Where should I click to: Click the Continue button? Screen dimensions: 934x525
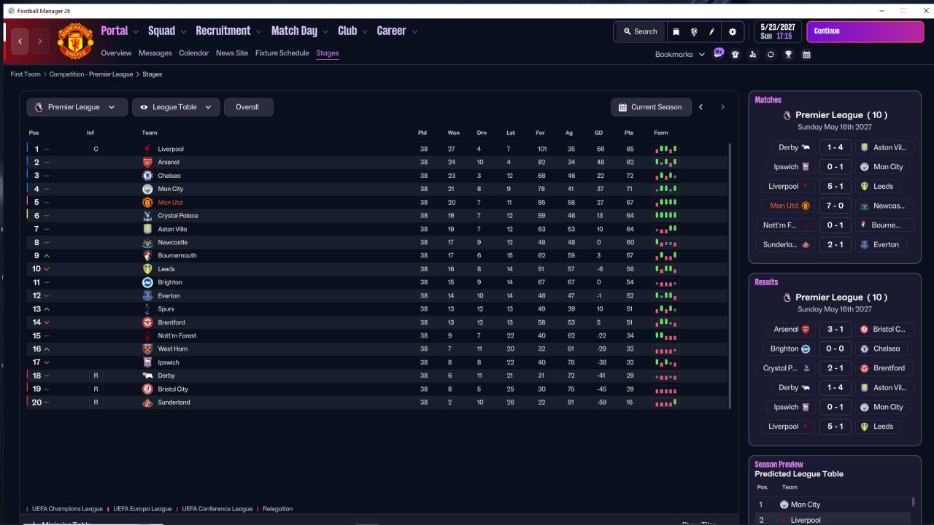coord(865,31)
